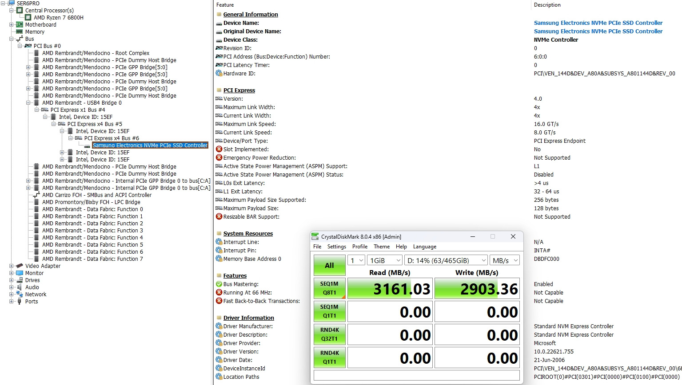
Task: Click the Monitor icon in tree
Action: click(x=20, y=273)
